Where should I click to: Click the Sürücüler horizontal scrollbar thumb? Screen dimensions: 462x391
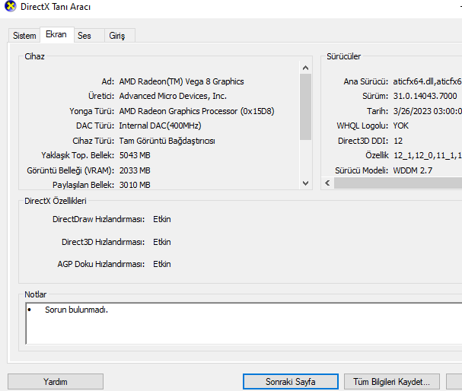(x=398, y=183)
